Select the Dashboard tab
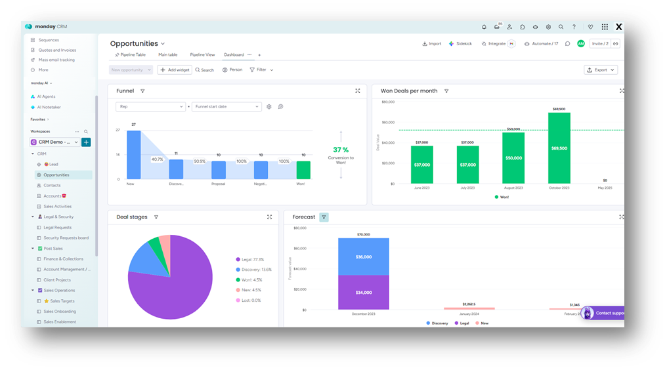Screen dimensions: 667x370 click(234, 55)
